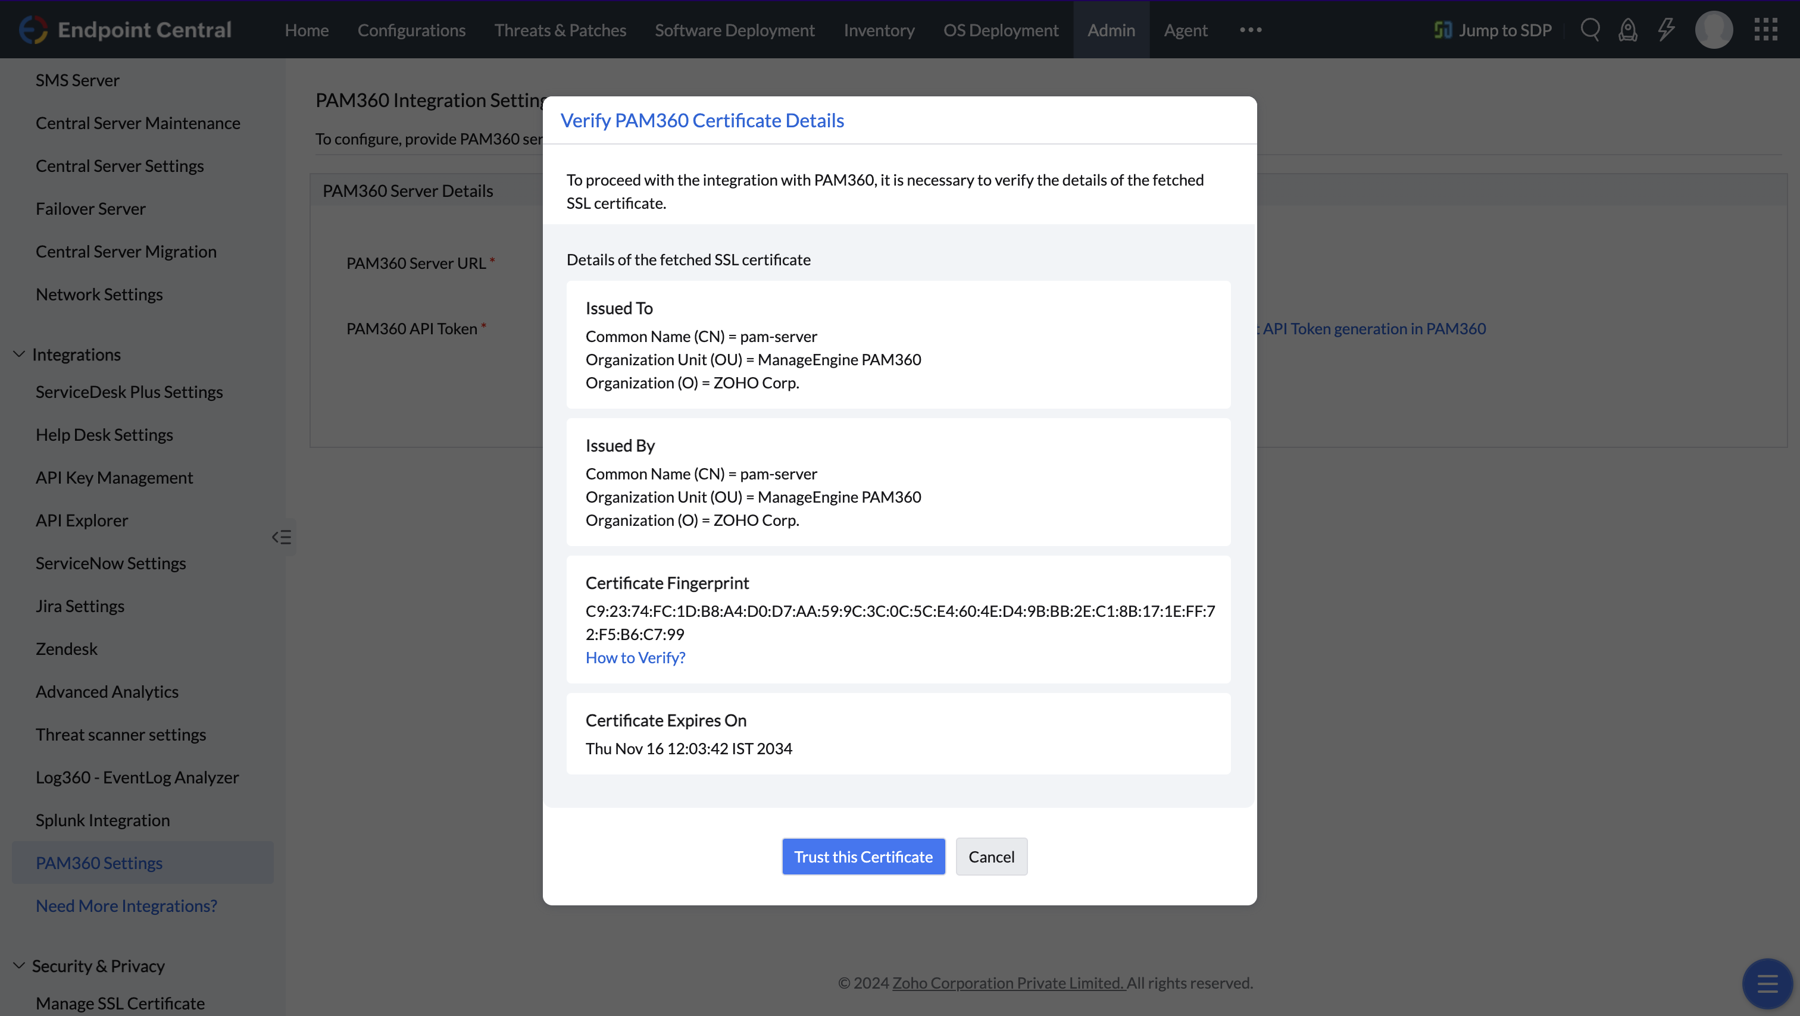The image size is (1800, 1016).
Task: Open the How to Verify? link
Action: coord(635,658)
